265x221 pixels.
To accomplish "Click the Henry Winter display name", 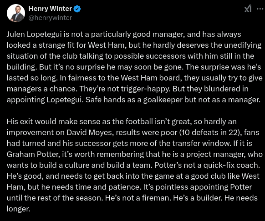I will click(x=50, y=9).
